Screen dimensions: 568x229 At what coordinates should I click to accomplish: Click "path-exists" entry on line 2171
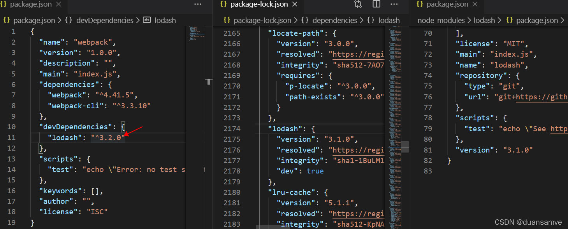click(335, 97)
